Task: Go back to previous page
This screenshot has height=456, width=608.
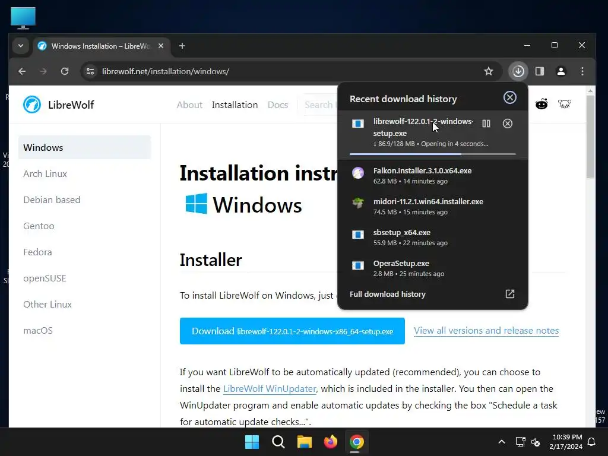Action: coord(22,71)
